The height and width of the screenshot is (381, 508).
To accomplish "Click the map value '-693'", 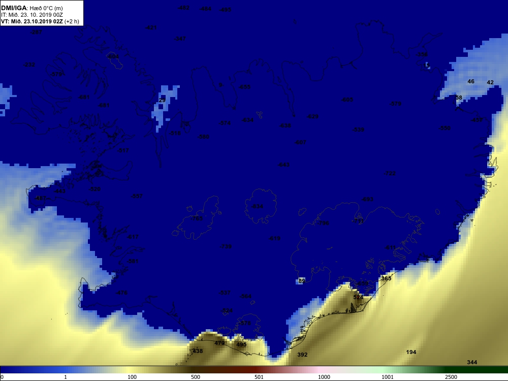I will tap(367, 199).
